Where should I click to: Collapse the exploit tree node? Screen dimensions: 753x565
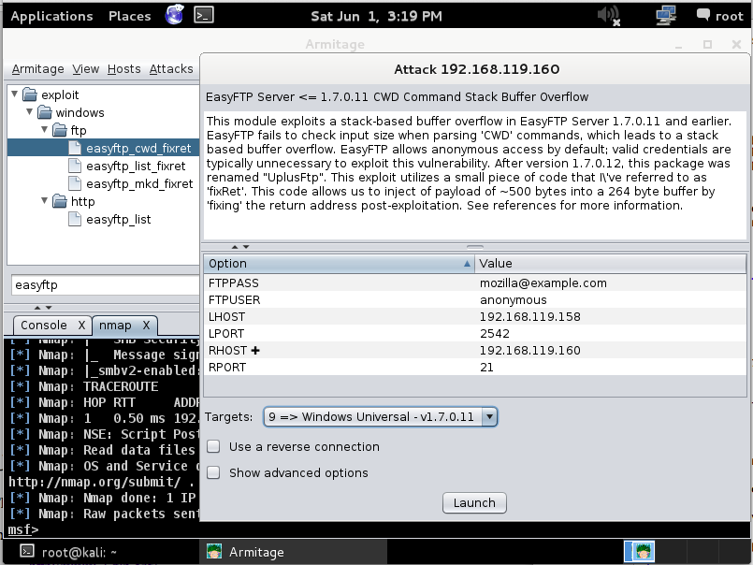click(x=14, y=94)
